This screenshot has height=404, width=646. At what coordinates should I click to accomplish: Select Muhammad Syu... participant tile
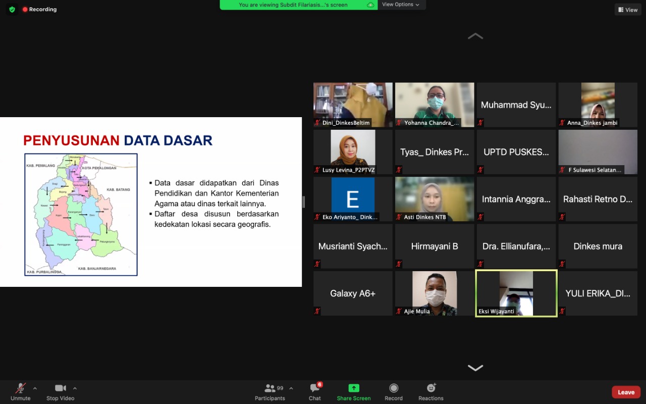(x=516, y=105)
